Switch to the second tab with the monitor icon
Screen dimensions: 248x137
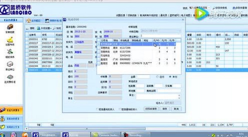[x=53, y=21]
